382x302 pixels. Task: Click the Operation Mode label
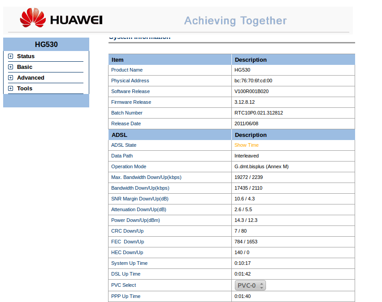tap(129, 166)
